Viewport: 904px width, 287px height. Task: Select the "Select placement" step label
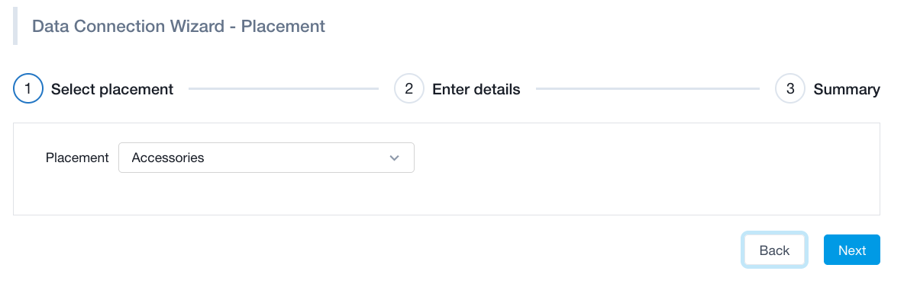tap(112, 90)
